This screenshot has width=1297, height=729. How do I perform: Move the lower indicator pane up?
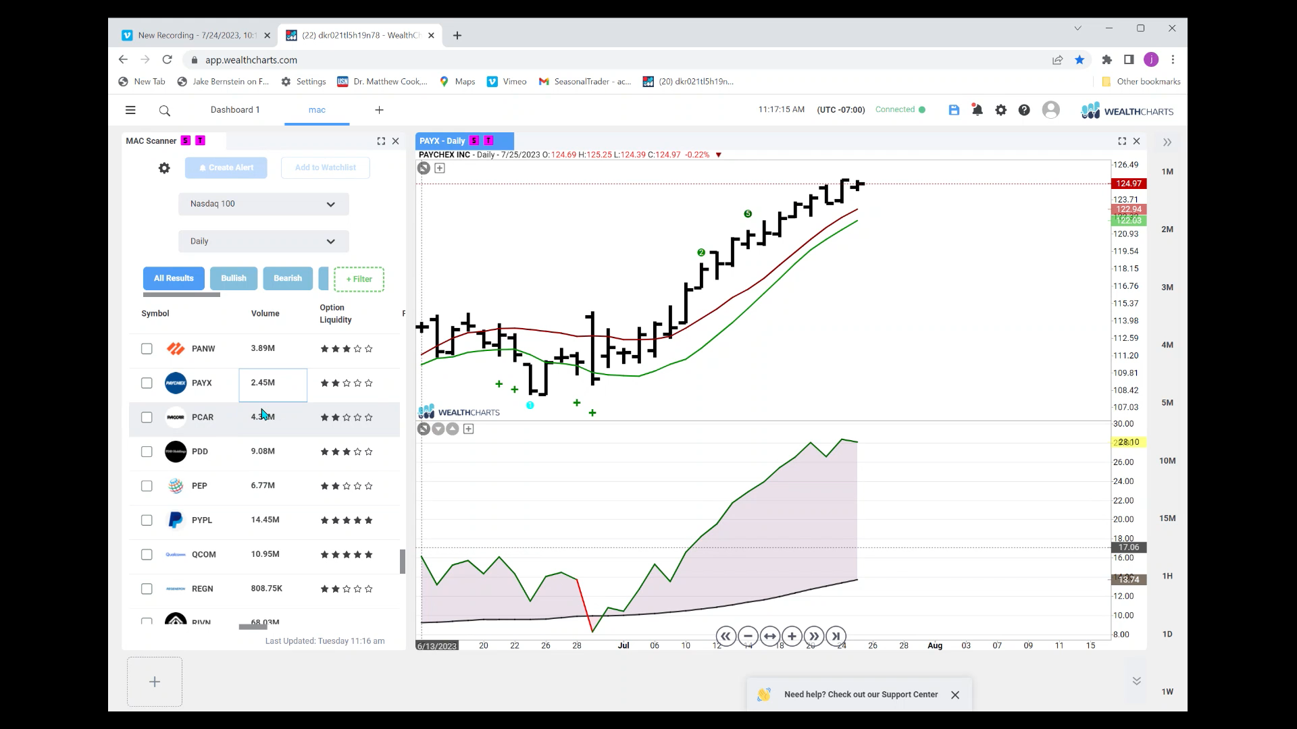(x=453, y=429)
